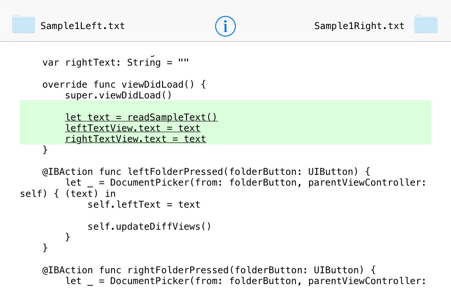This screenshot has width=451, height=300.
Task: Click the 'var rightText: String' line
Action: point(116,62)
